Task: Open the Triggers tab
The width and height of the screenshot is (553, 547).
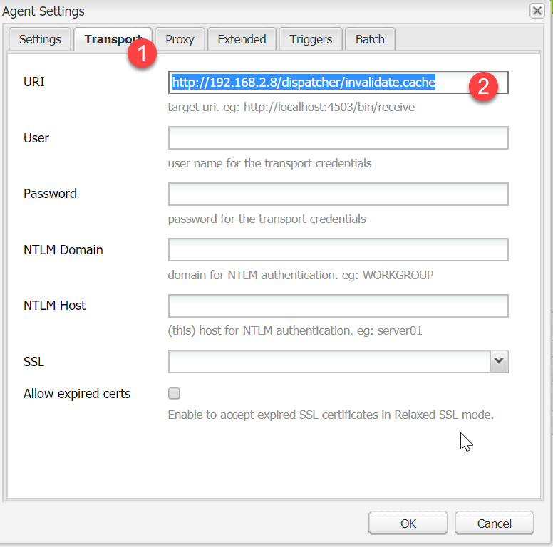Action: click(311, 39)
